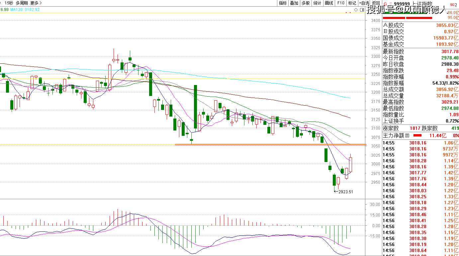
Task: Click the red 主力净额 bar indicator
Action: [417, 135]
